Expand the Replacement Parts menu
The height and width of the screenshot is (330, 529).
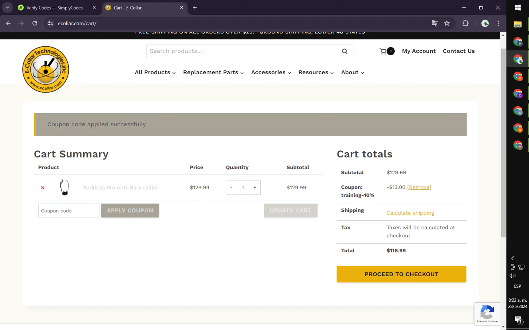click(x=213, y=72)
